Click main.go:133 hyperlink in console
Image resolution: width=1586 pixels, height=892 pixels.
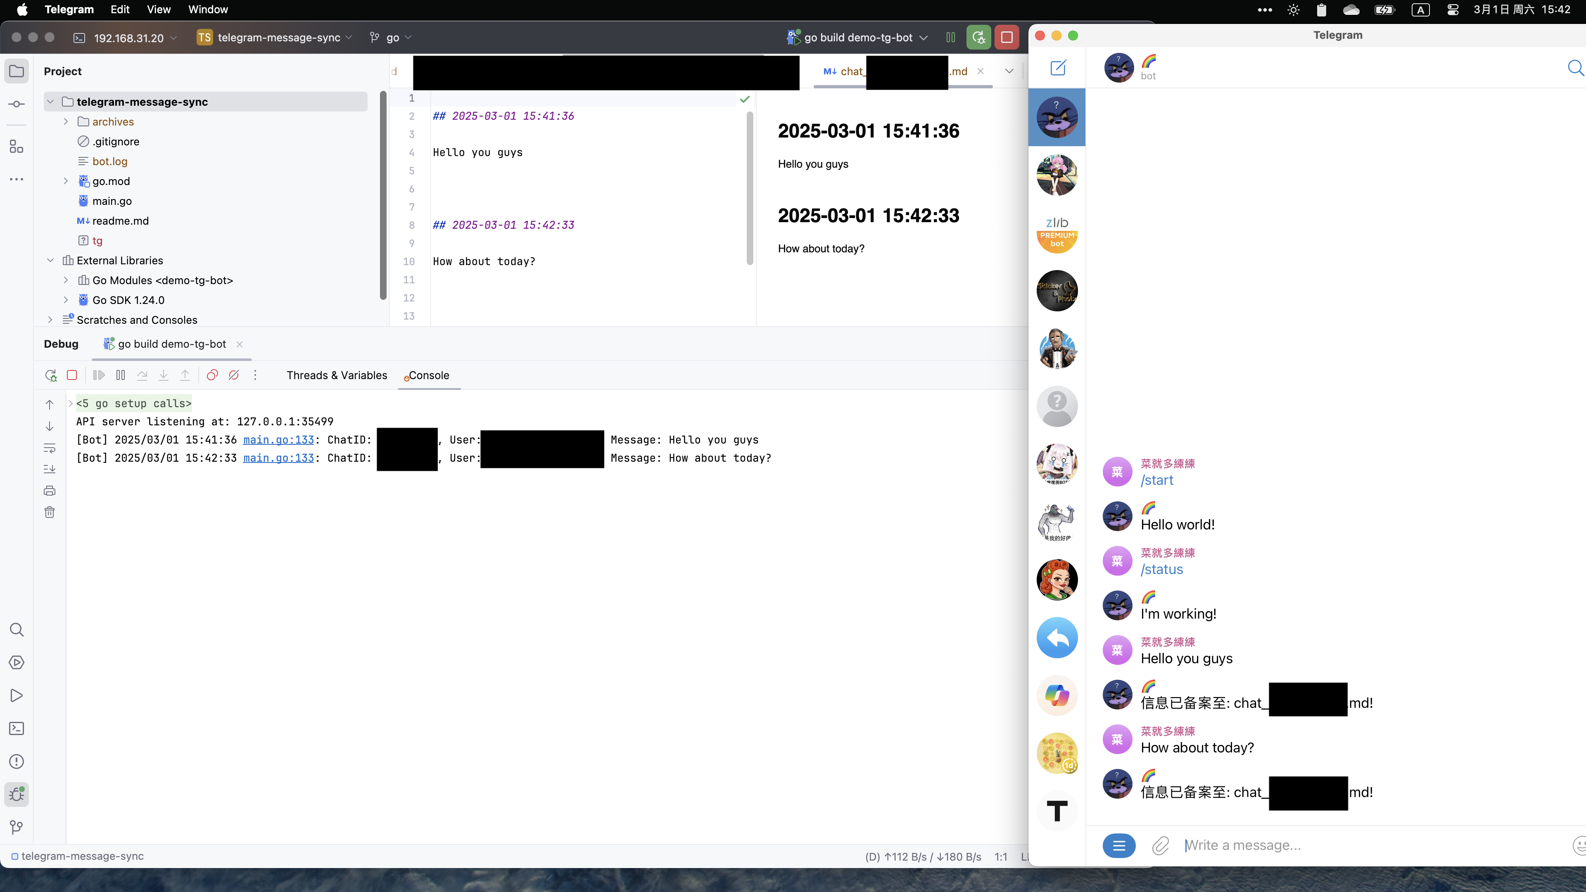[x=278, y=440]
